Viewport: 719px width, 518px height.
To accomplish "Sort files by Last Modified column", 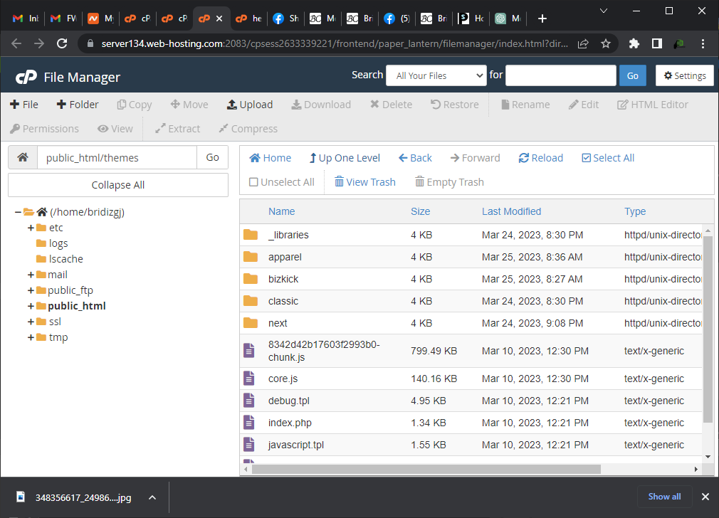I will 511,211.
